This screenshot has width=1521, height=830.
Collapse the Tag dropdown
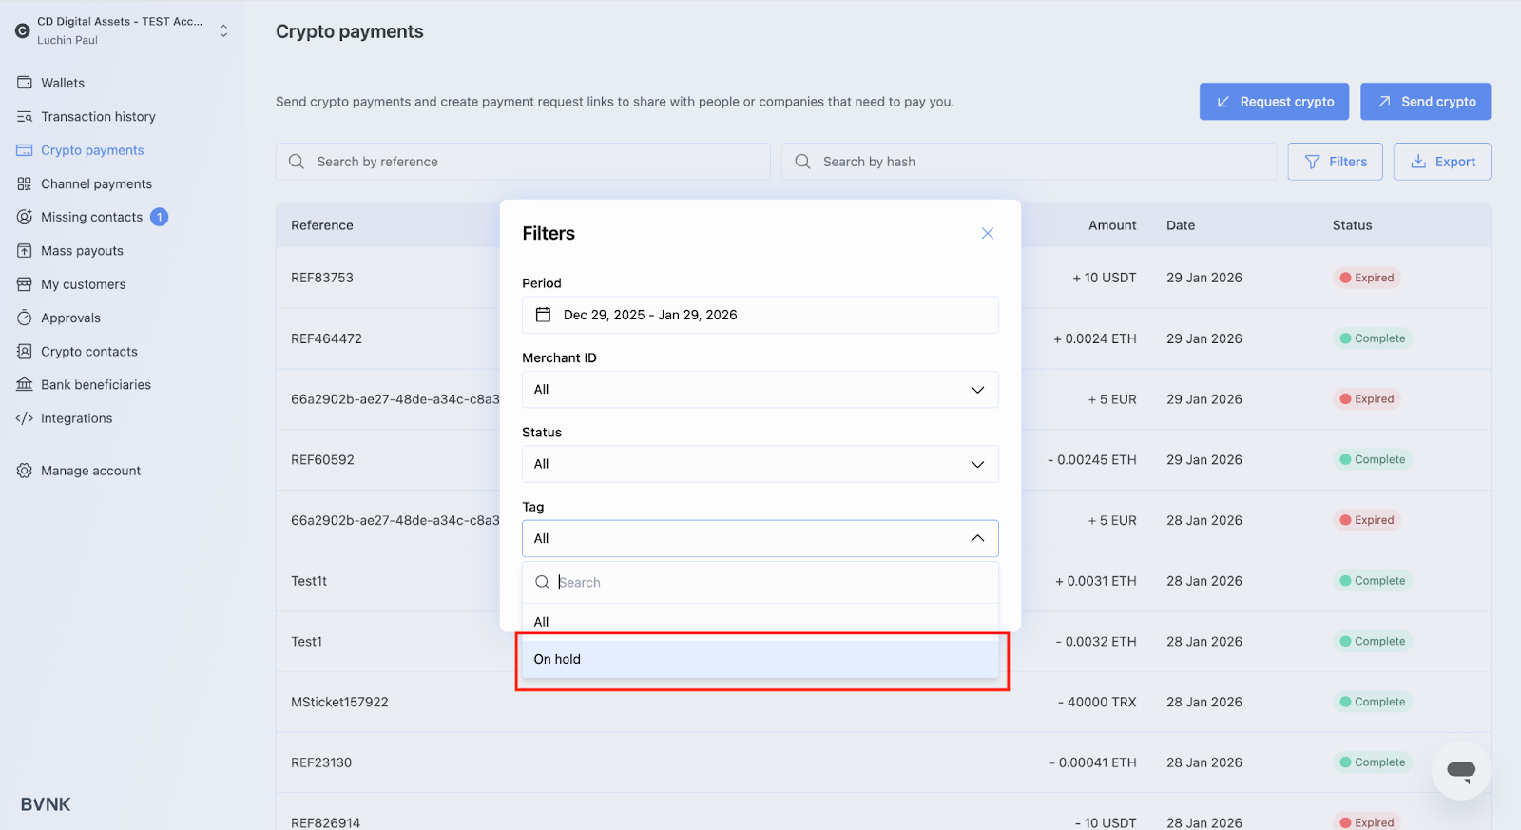pos(976,538)
